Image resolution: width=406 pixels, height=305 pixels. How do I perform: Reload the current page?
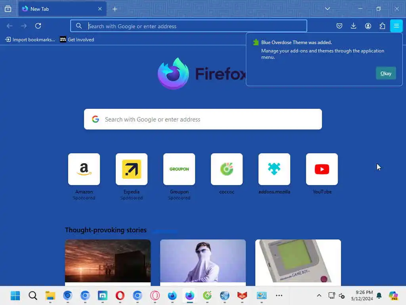coord(38,26)
